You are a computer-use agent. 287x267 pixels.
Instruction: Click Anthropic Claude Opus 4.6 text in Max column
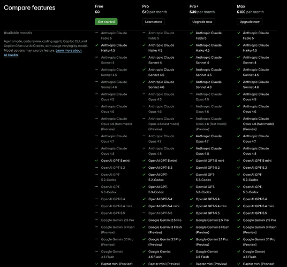tap(256, 109)
